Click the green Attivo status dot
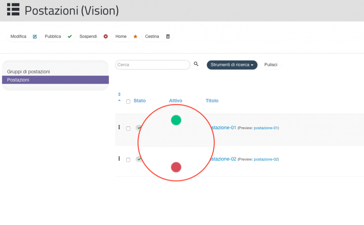 (x=176, y=120)
